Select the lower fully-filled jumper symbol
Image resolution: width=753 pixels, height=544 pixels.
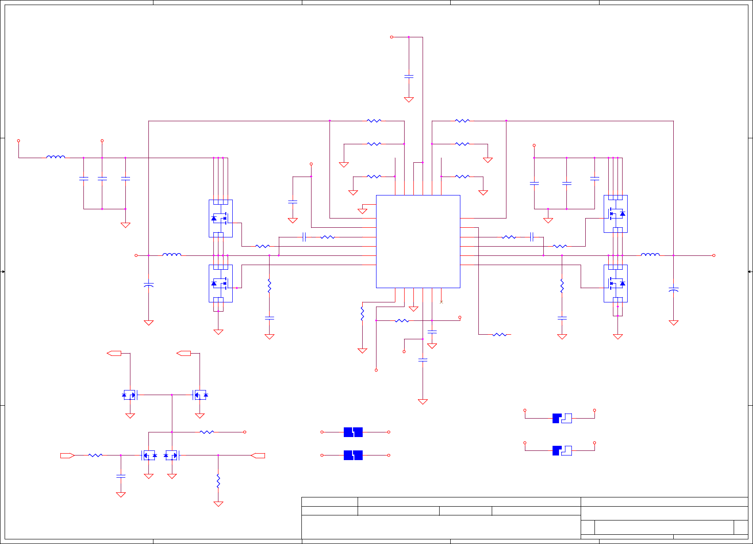click(353, 455)
